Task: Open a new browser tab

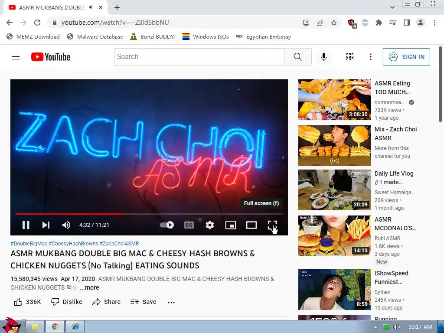Action: (117, 7)
